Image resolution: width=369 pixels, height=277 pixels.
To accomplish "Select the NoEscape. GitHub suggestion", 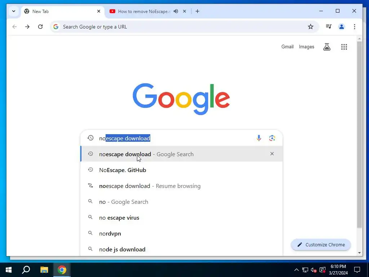I will [x=182, y=170].
